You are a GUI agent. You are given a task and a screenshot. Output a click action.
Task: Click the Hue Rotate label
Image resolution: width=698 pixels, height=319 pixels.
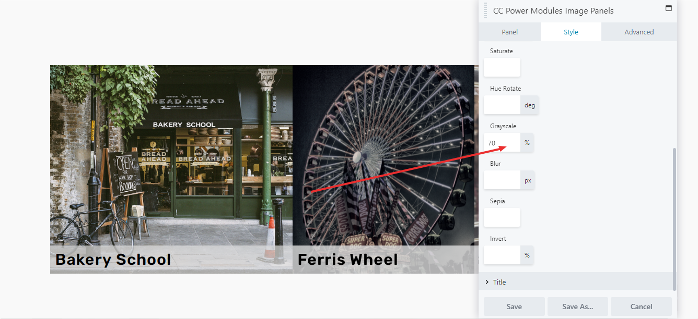tap(505, 89)
